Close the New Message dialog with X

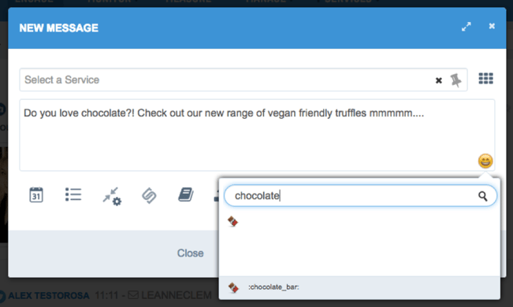click(x=492, y=26)
